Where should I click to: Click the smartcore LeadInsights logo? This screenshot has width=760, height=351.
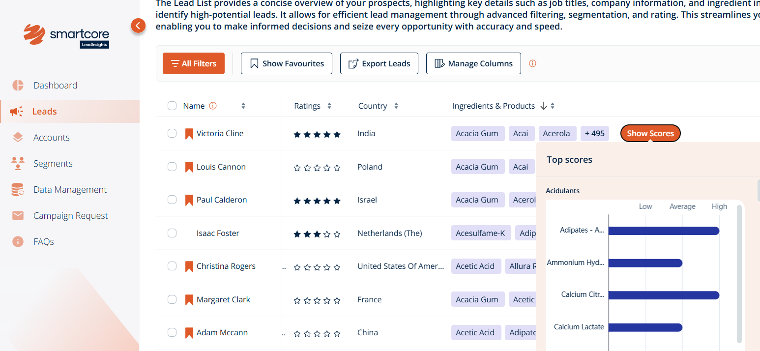click(x=66, y=35)
